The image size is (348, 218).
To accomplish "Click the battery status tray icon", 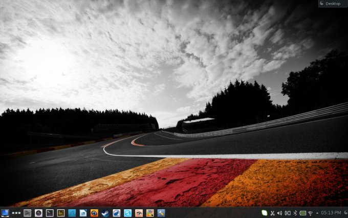I will pos(302,213).
